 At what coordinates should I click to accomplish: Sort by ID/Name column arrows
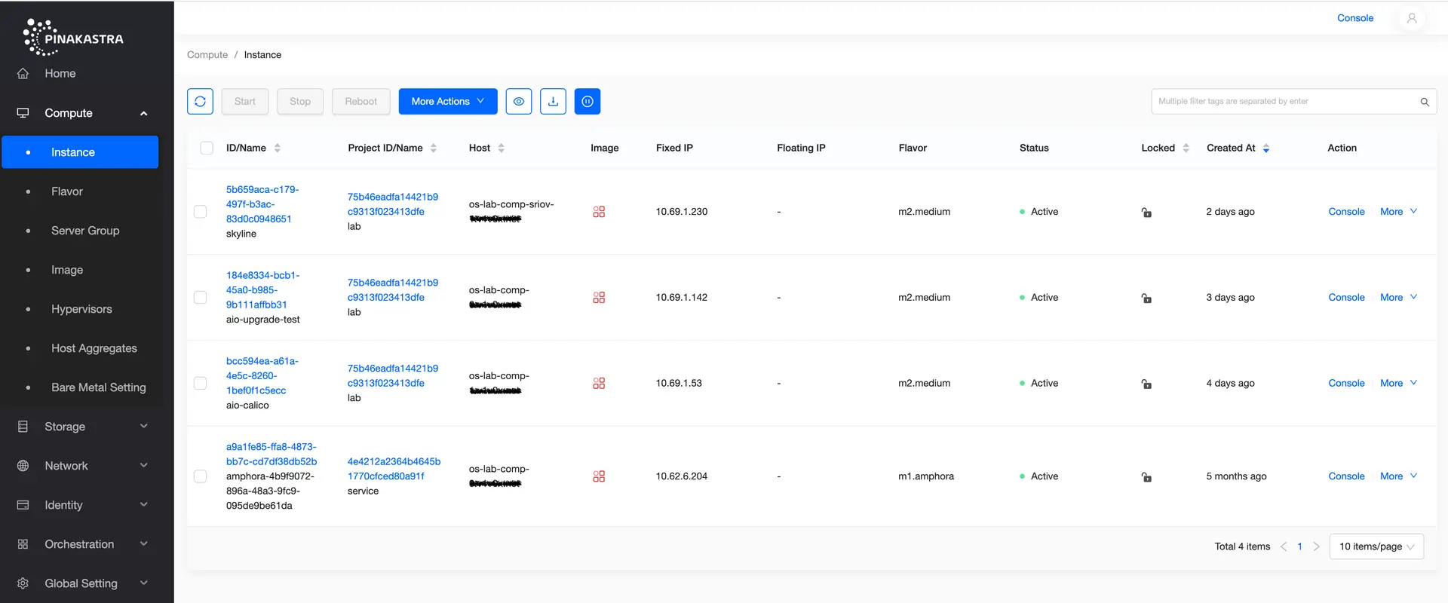pos(278,148)
